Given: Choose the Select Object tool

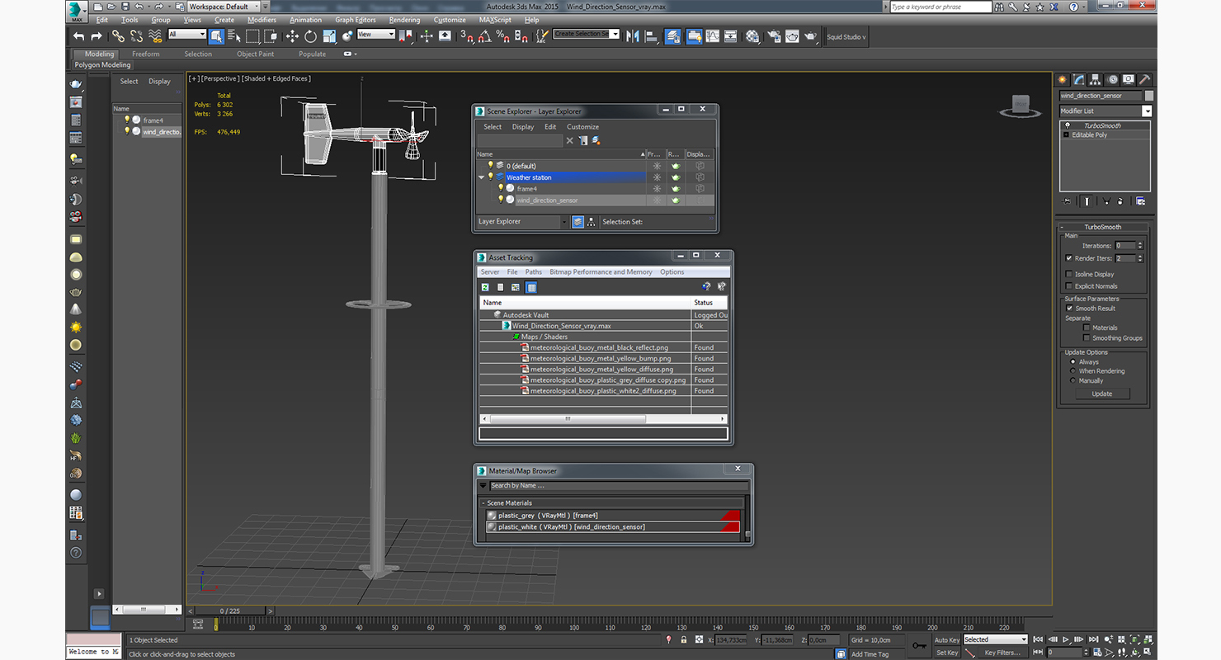Looking at the screenshot, I should (216, 36).
